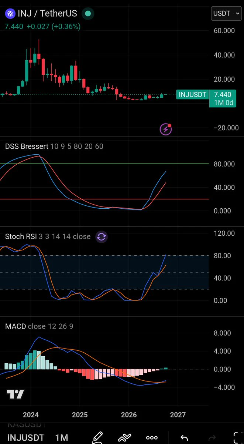Tap the MACD parameters close 12 26 9
Screen dimensions: 244x444
[x=51, y=326]
